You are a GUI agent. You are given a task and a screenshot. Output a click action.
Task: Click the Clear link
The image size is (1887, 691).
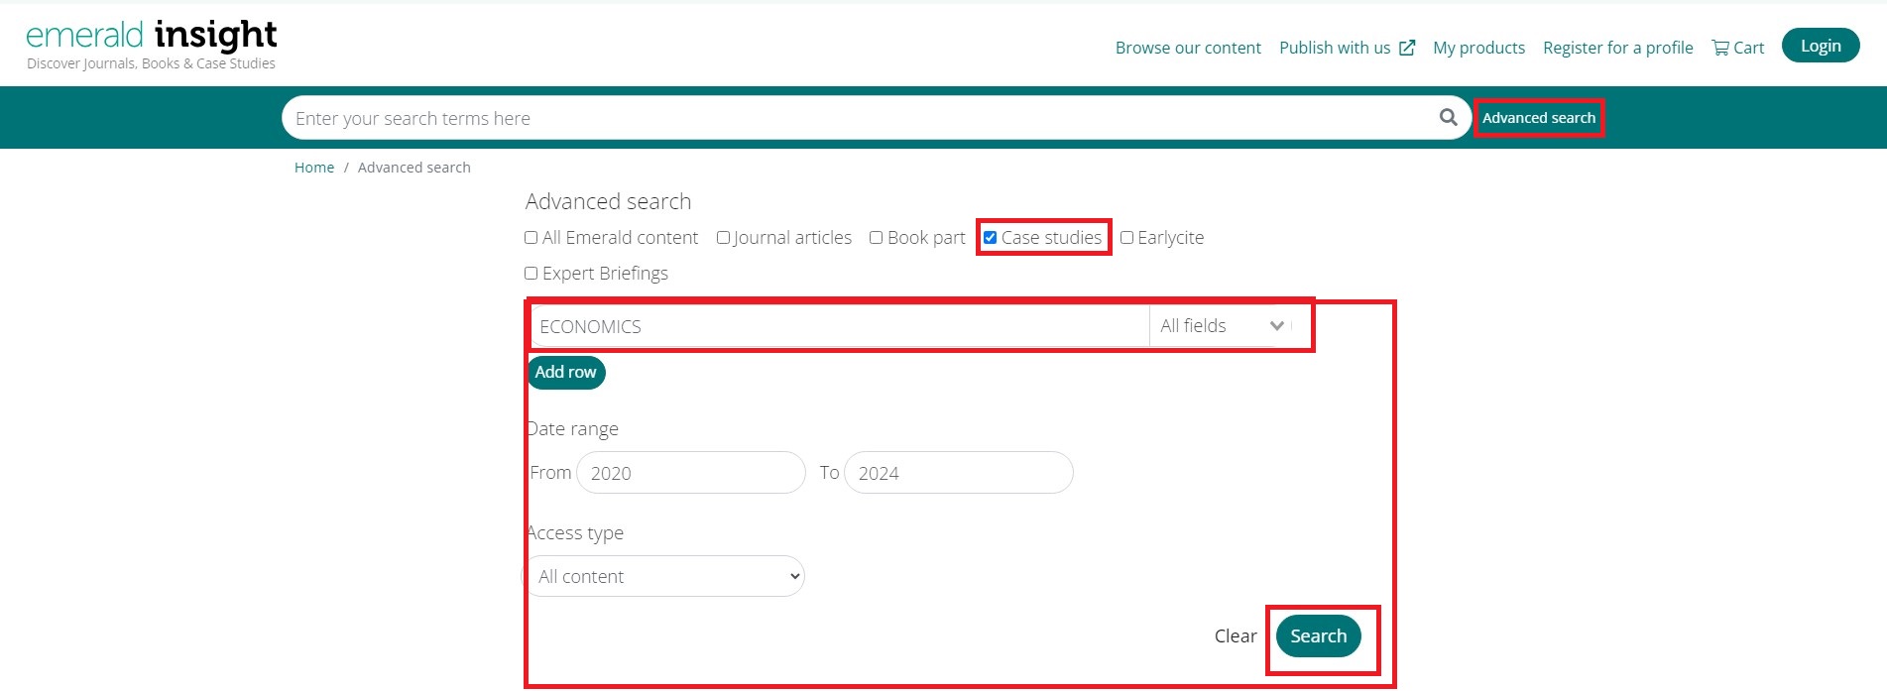click(1235, 636)
